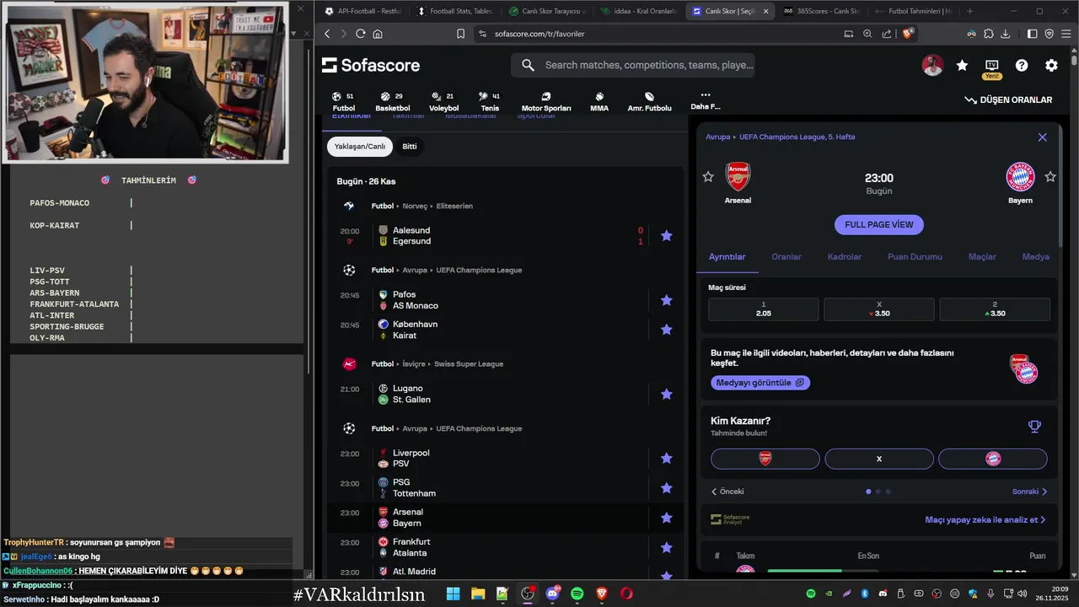Open the Amr. Futbolu category
The height and width of the screenshot is (607, 1079).
pyautogui.click(x=650, y=102)
